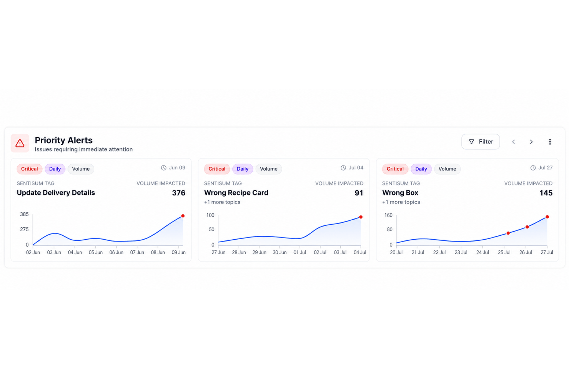This screenshot has height=379, width=569.
Task: Click the Jun 09 date label
Action: coord(177,168)
